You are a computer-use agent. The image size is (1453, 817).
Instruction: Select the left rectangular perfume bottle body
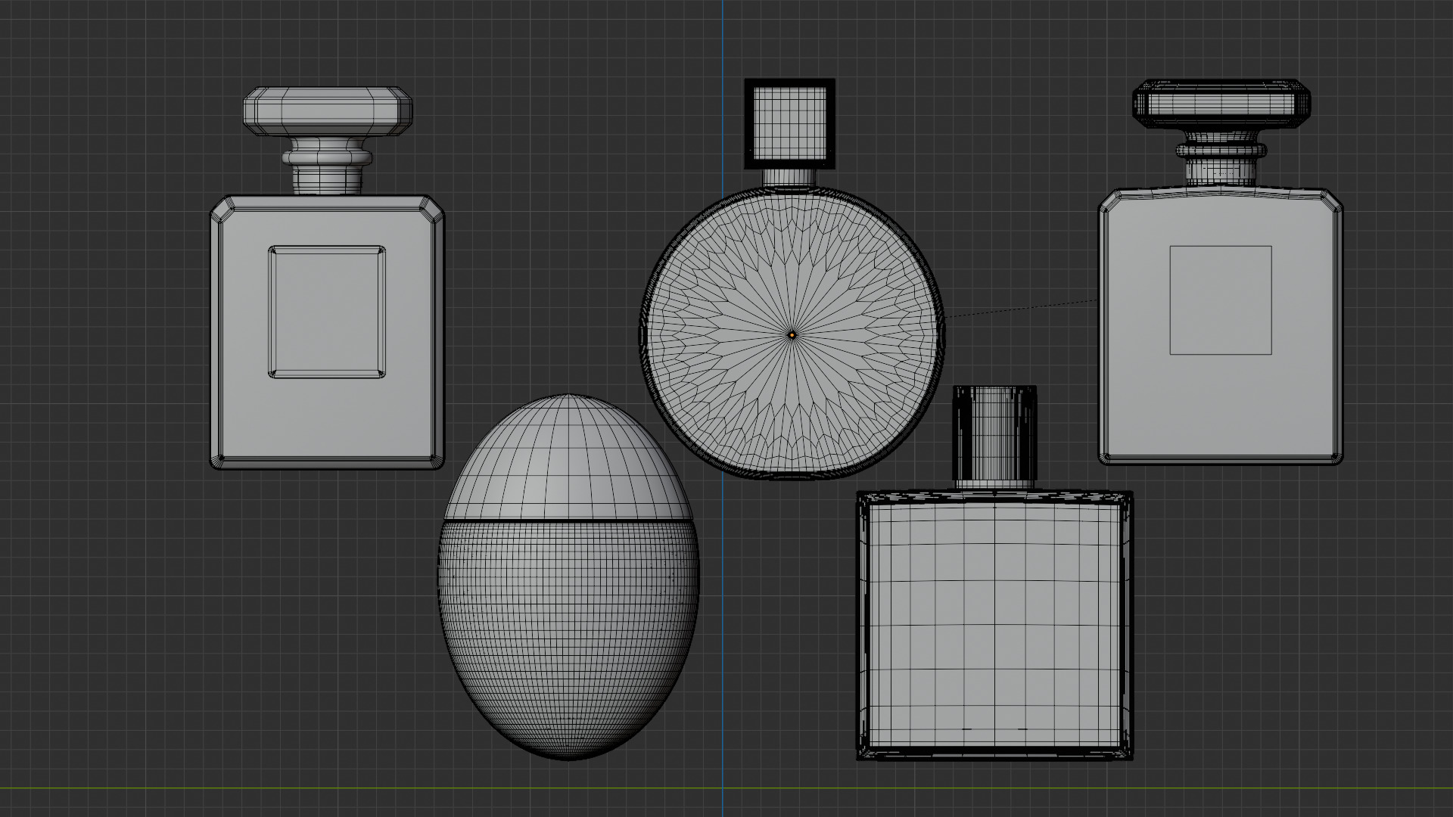pyautogui.click(x=327, y=332)
